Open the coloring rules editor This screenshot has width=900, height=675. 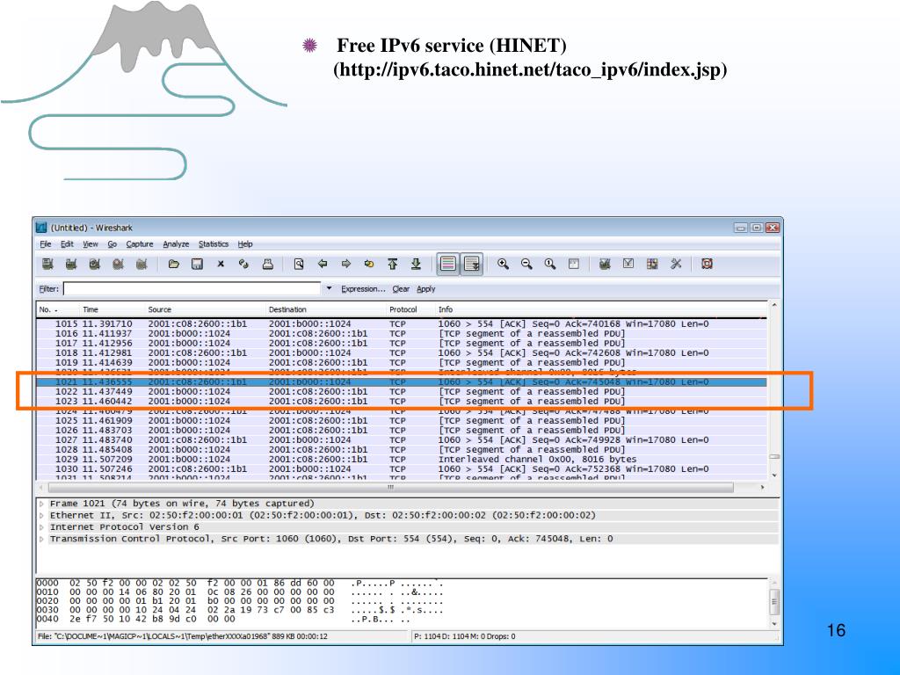(652, 264)
